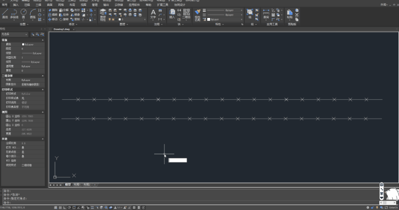Image resolution: width=399 pixels, height=210 pixels.
Task: Open the 外观 appearance menu
Action: [384, 5]
